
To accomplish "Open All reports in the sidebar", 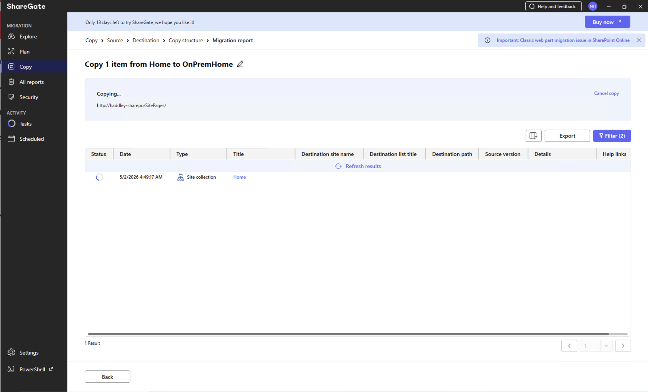I will click(34, 82).
